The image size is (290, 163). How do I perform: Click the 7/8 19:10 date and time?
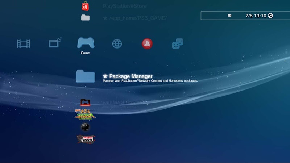[x=256, y=16]
